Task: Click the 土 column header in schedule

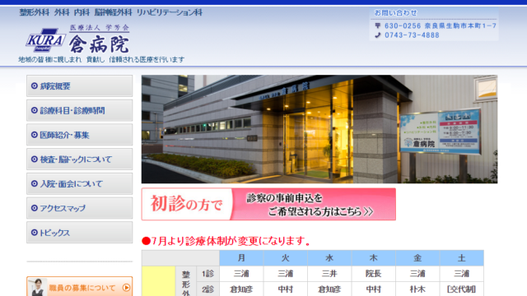Action: 461,257
